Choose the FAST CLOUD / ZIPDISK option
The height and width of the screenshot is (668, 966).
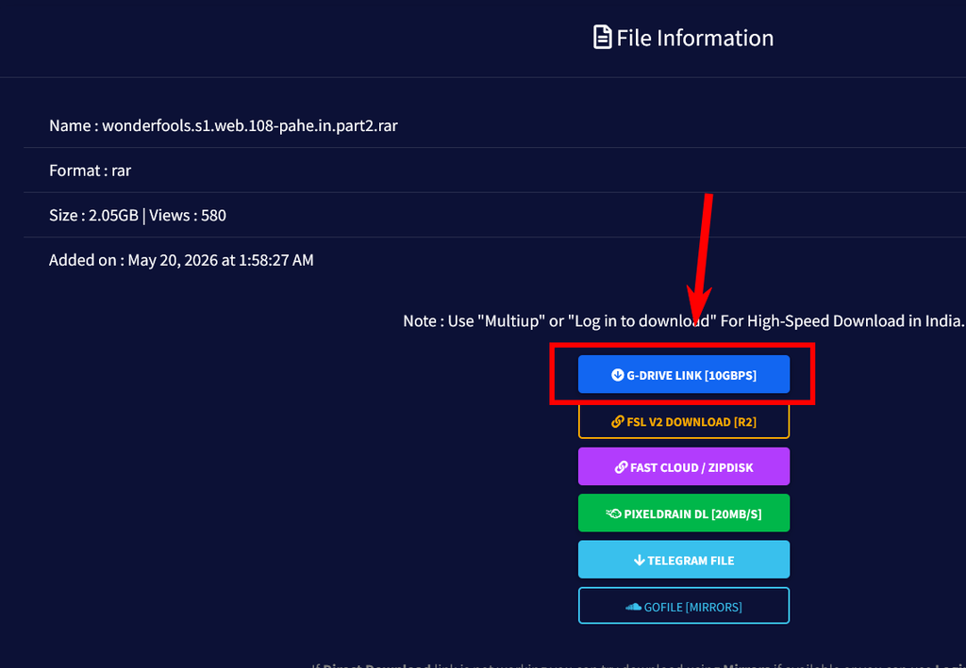coord(683,467)
